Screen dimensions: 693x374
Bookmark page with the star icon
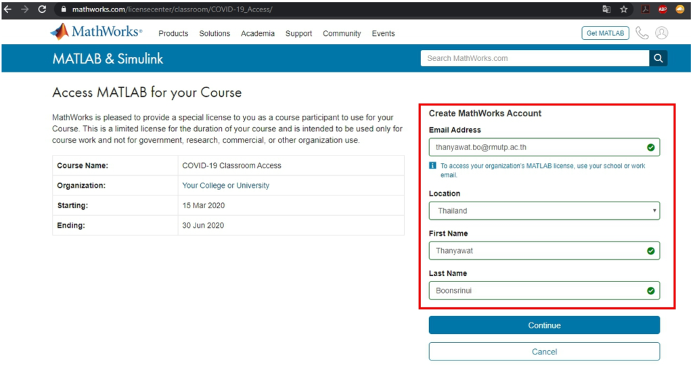point(624,9)
